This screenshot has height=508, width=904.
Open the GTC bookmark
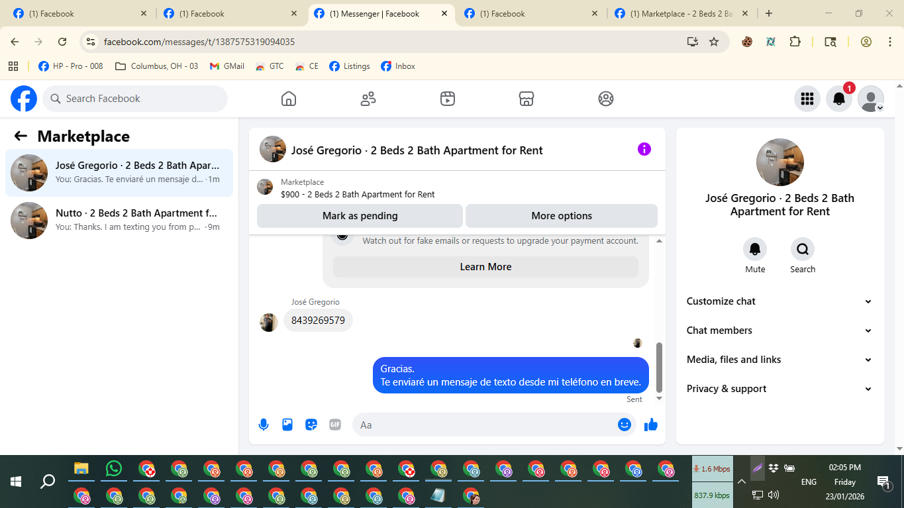click(x=270, y=66)
